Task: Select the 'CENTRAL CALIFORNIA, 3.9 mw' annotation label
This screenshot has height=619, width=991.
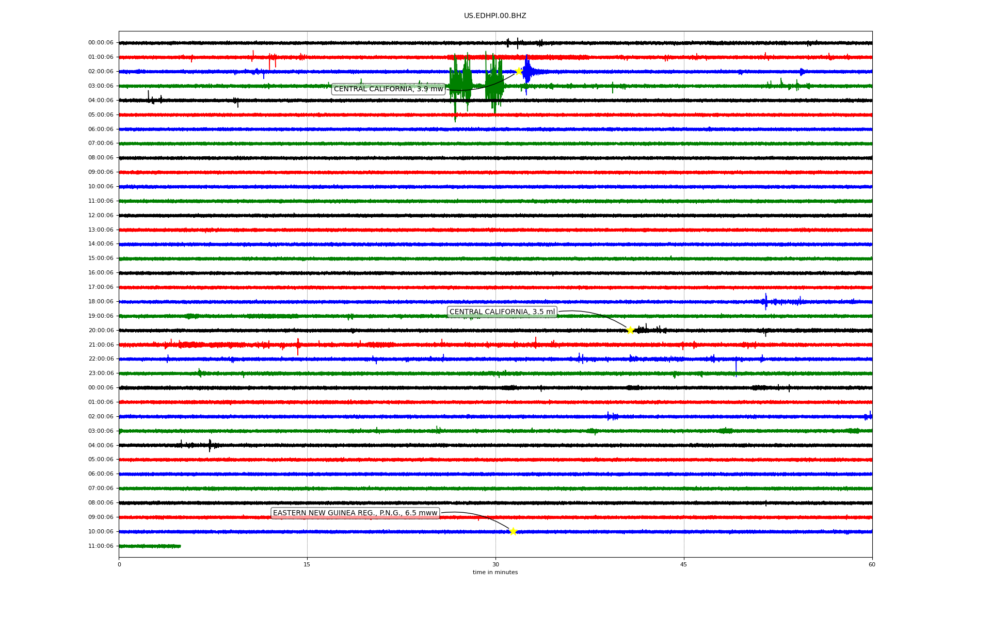Action: click(388, 89)
